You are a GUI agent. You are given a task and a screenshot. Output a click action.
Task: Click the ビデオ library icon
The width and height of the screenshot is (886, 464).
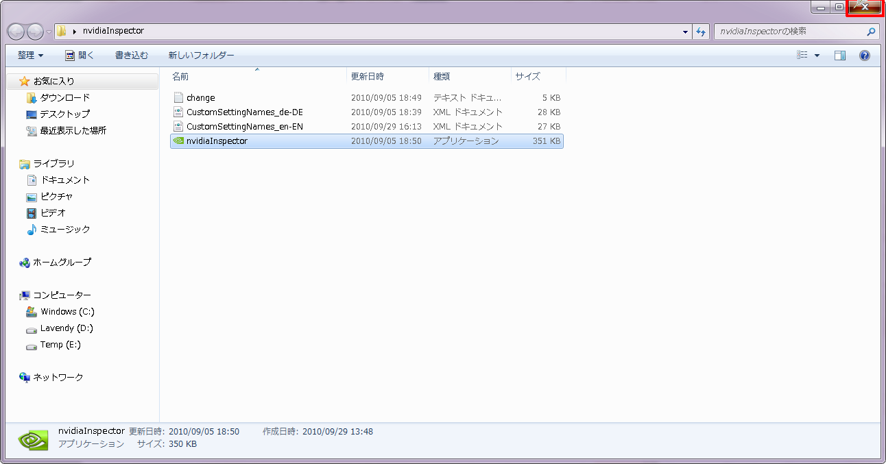tap(31, 213)
